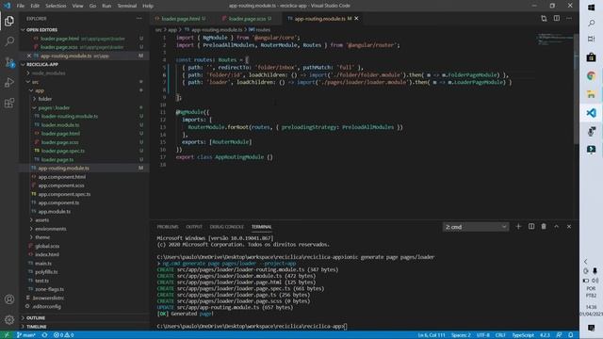Collapse the app folder in explorer
Viewport: 603px width, 339px height.
coord(40,90)
